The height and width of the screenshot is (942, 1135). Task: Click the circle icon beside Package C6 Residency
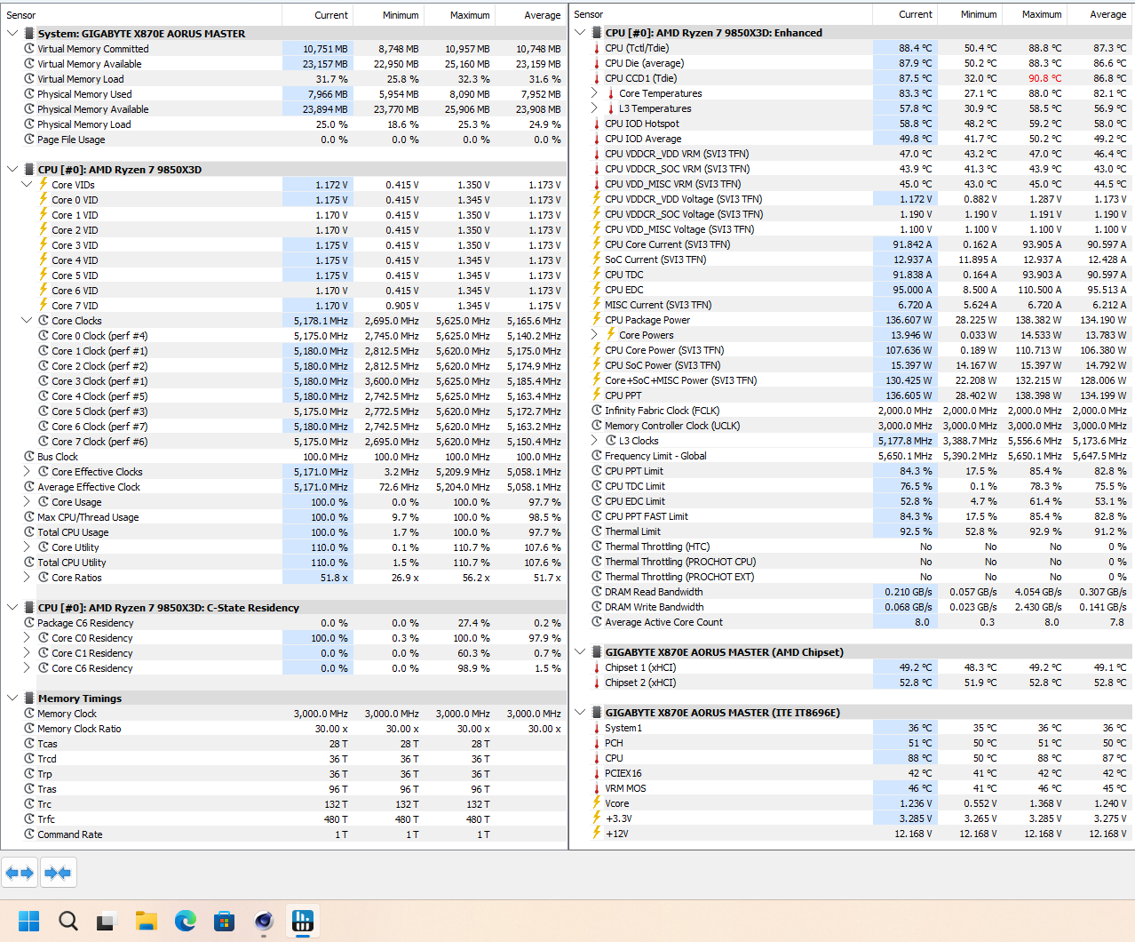pos(29,623)
